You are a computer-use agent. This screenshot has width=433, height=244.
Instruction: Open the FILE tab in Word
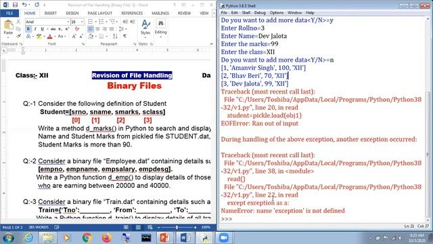click(x=9, y=14)
